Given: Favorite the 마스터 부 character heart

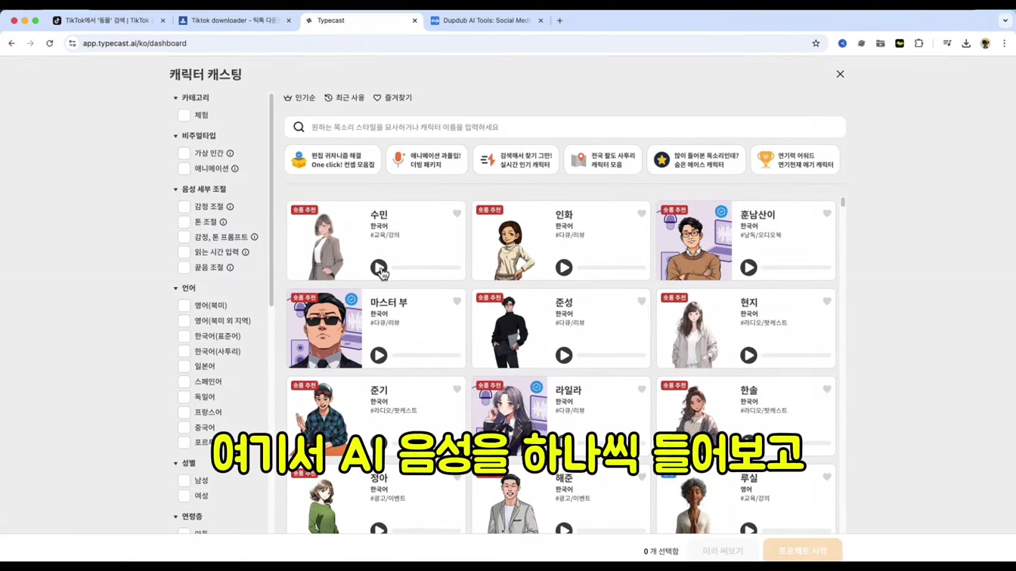Looking at the screenshot, I should (457, 301).
